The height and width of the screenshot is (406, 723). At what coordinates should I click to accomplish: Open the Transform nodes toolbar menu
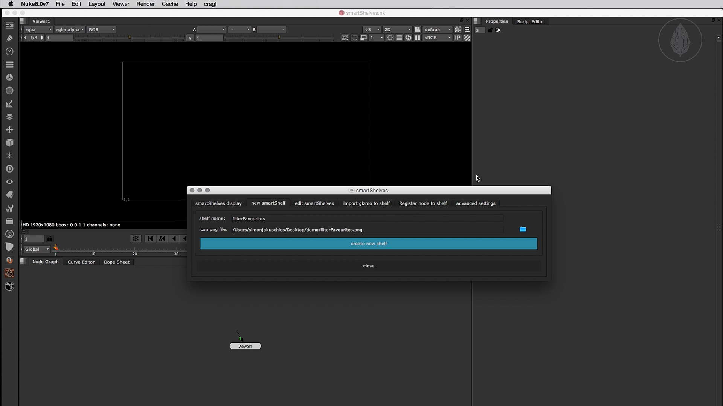[x=9, y=130]
